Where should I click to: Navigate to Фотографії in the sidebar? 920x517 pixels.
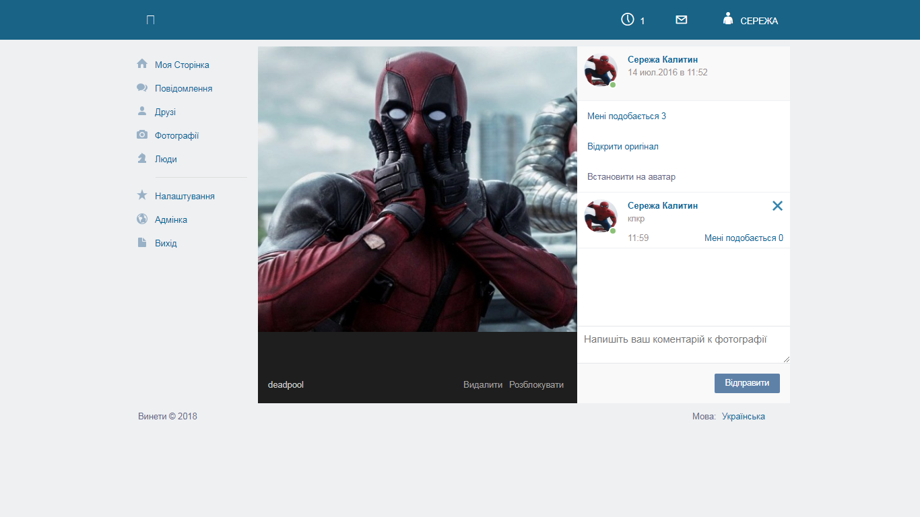pos(176,136)
